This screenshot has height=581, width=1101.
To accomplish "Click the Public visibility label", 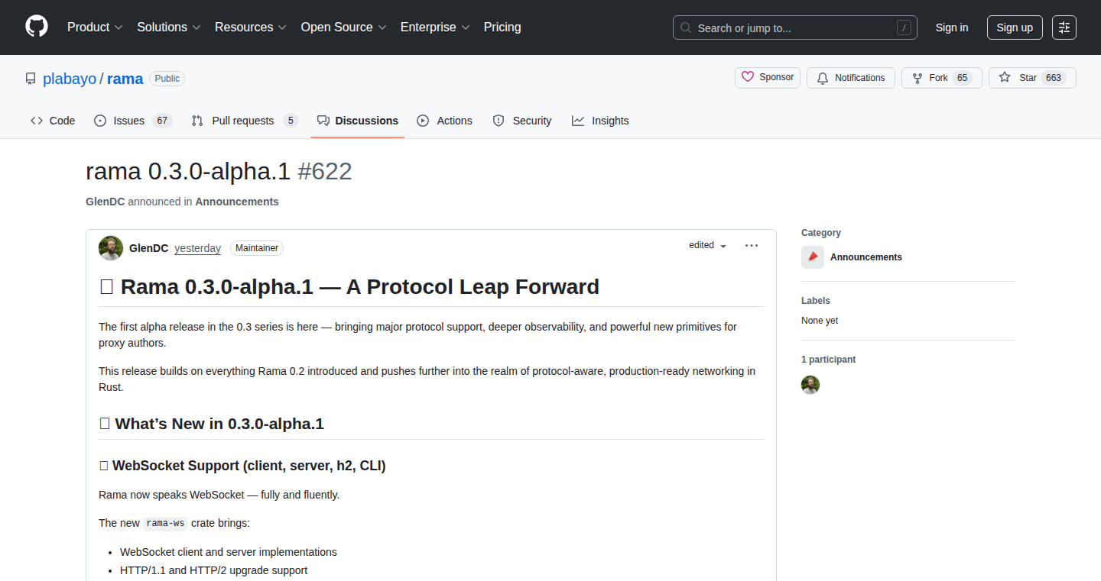I will (167, 79).
